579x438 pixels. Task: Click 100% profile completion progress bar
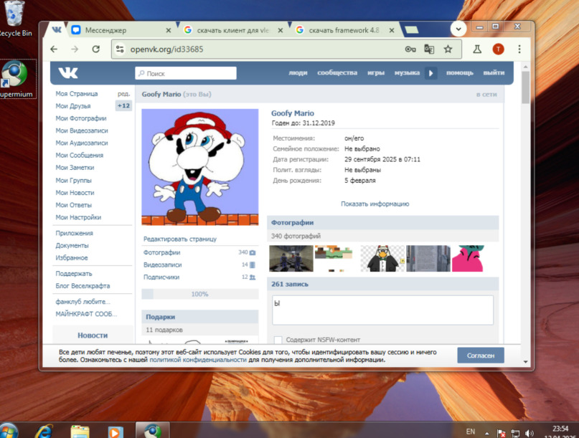(x=199, y=294)
